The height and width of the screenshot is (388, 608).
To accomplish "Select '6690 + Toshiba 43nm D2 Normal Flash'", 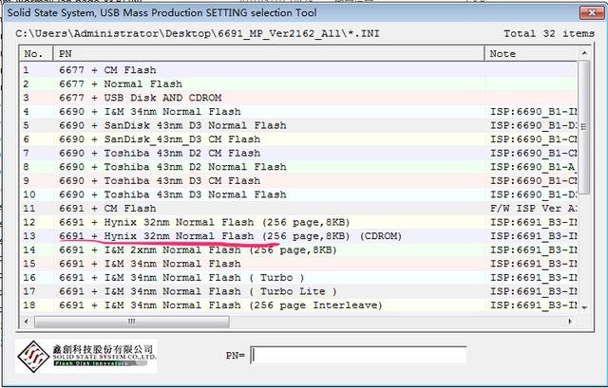I will click(298, 167).
